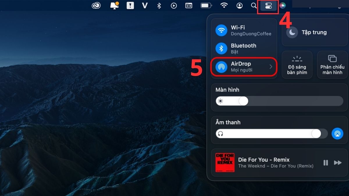The image size is (349, 196).
Task: Open Creative Cloud menu bar icon
Action: pos(96,6)
